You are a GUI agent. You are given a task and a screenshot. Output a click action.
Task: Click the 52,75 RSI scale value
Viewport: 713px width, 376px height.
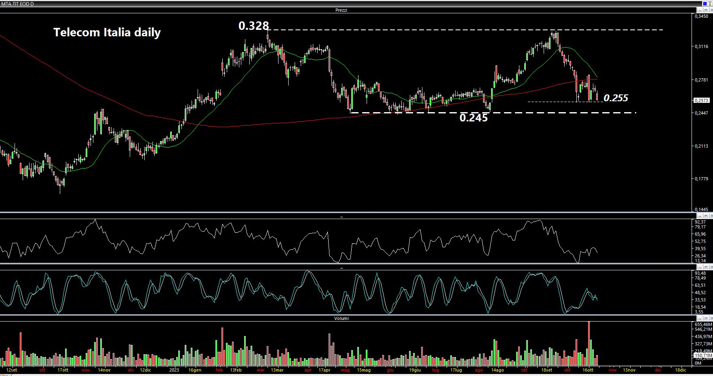[700, 241]
